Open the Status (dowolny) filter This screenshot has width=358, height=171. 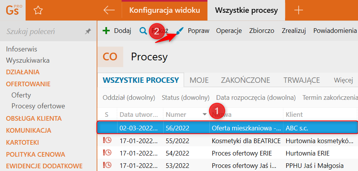[x=185, y=97]
